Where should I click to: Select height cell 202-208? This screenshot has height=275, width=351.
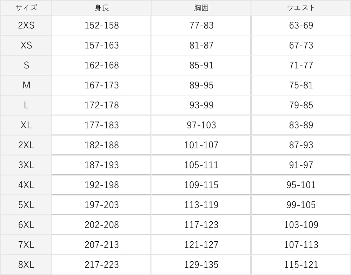tap(102, 224)
